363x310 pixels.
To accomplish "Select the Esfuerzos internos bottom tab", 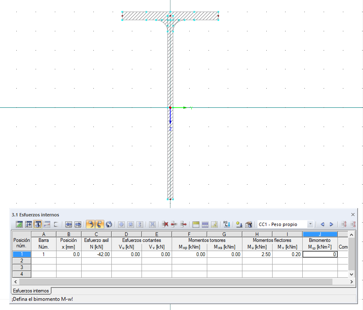I will [31, 291].
